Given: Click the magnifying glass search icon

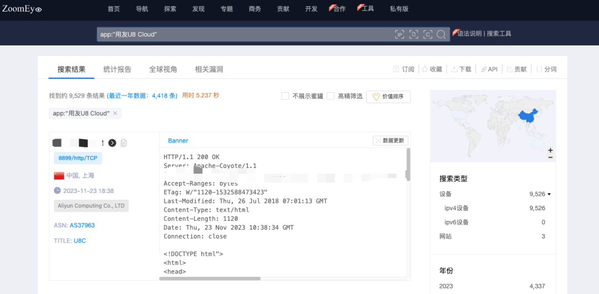Looking at the screenshot, I should pos(441,34).
